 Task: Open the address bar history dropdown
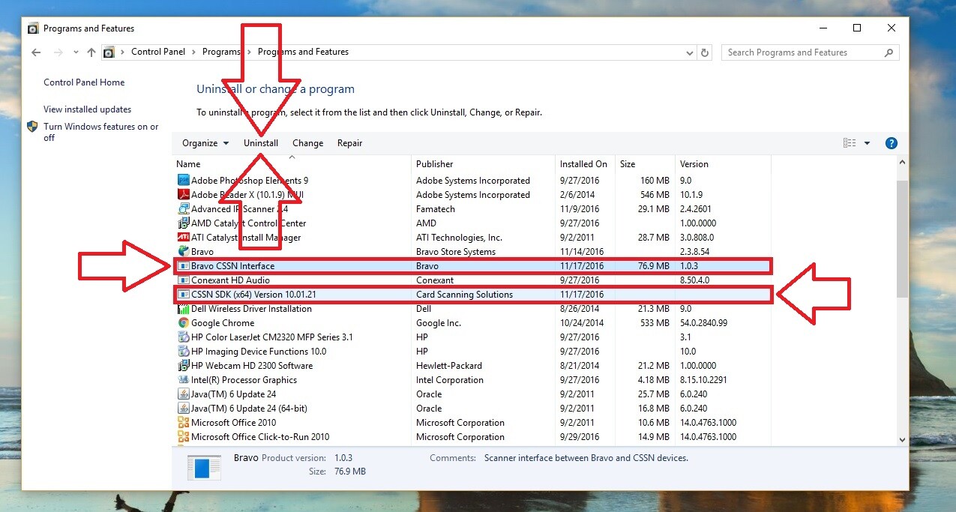click(690, 52)
